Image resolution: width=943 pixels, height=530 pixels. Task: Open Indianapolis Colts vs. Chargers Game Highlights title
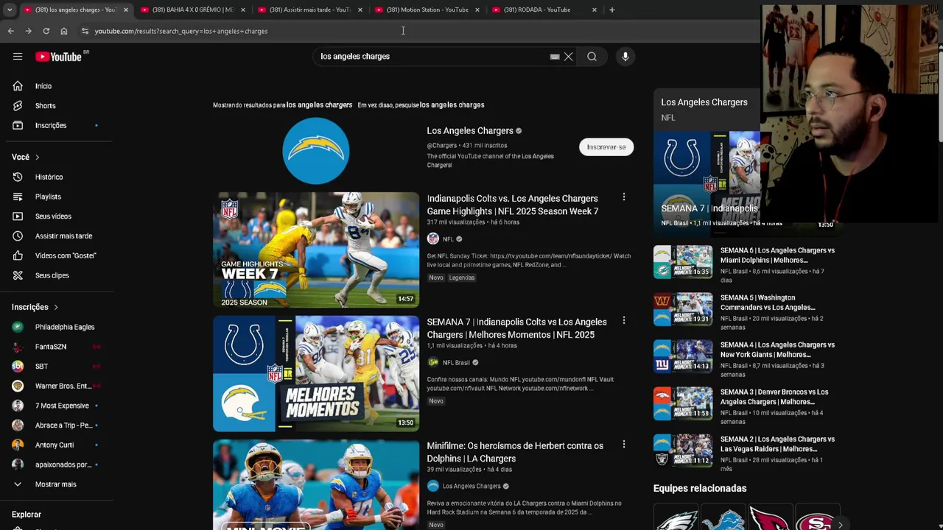tap(513, 205)
